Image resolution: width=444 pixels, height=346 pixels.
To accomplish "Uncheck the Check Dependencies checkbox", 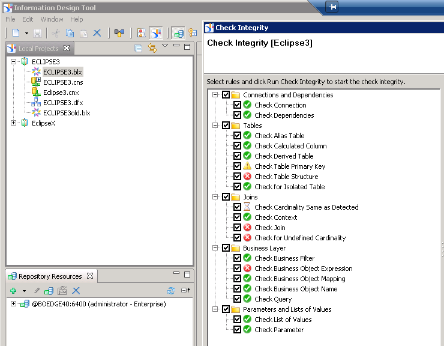I will click(x=237, y=115).
